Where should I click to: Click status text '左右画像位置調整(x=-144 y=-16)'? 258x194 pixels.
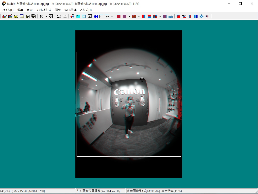point(99,191)
